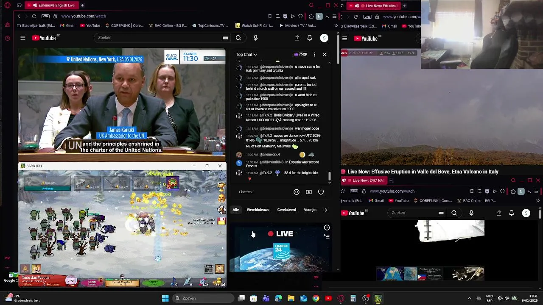This screenshot has height=305, width=543.
Task: Show hidden system tray icons
Action: tap(470, 298)
